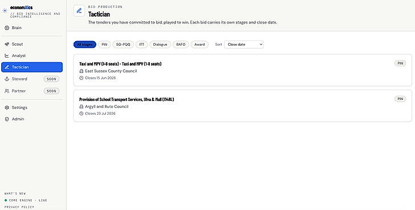
Task: Filter bids by BAFO stage
Action: pos(181,45)
